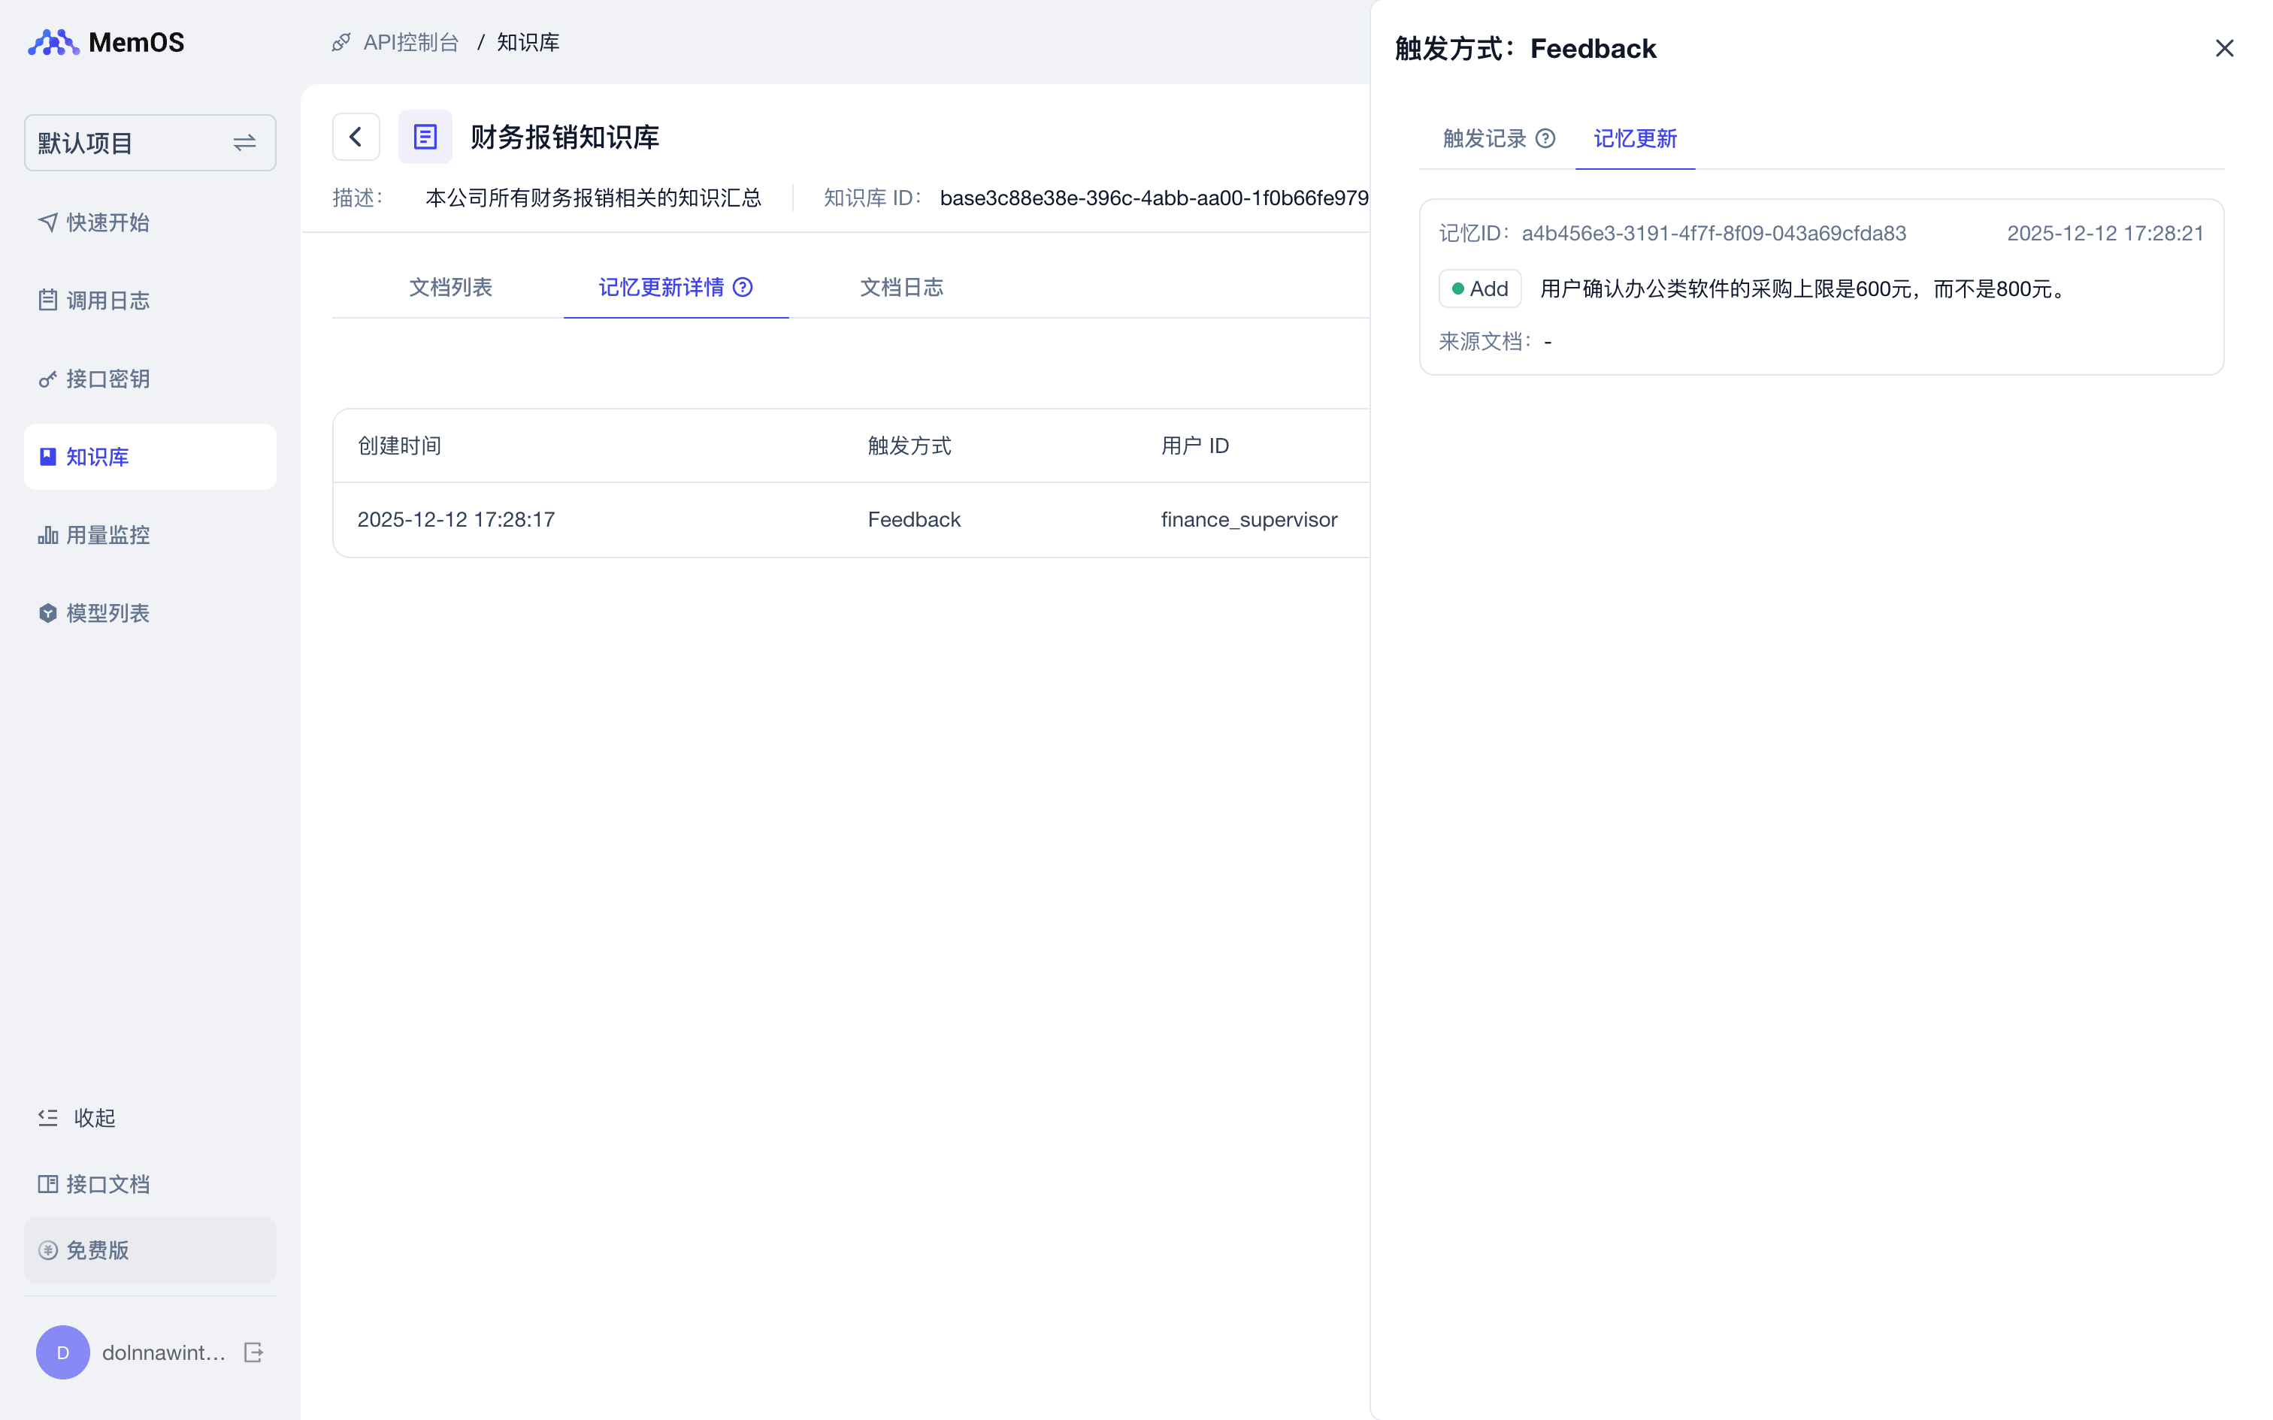Switch to the 文档日志 tab

click(x=900, y=287)
